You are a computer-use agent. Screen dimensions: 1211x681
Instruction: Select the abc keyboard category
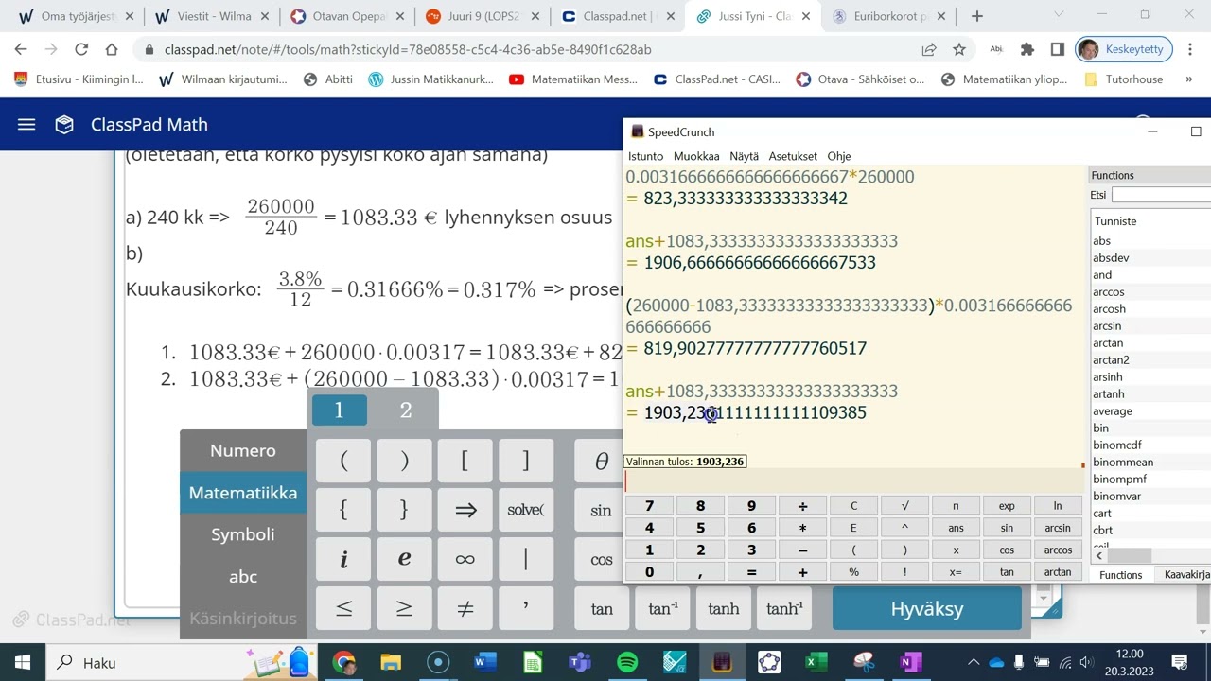[x=243, y=576]
